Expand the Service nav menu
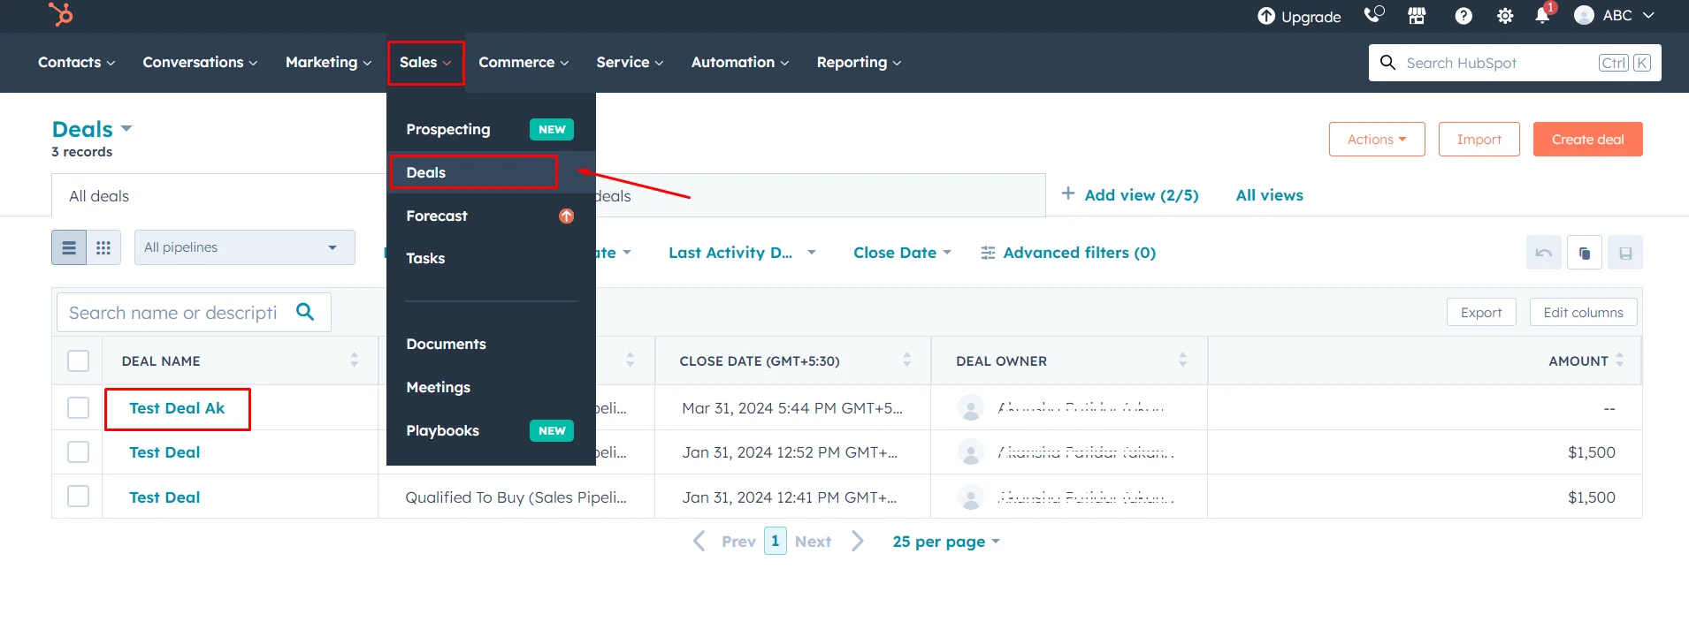The height and width of the screenshot is (622, 1689). pos(630,62)
